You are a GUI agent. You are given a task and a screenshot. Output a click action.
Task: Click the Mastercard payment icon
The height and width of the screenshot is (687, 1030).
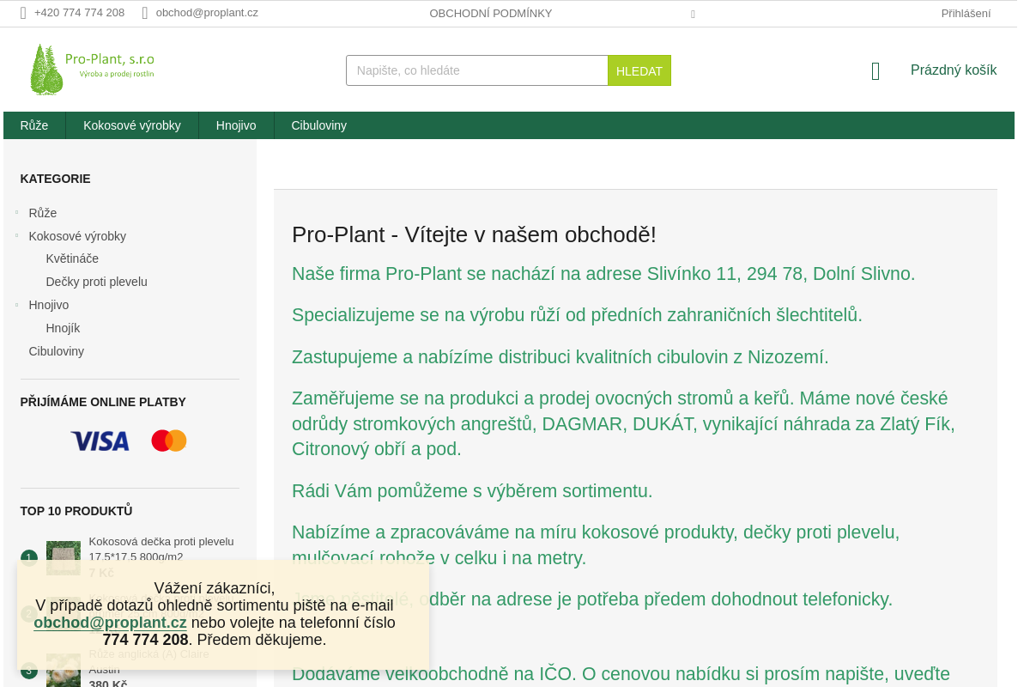click(168, 441)
